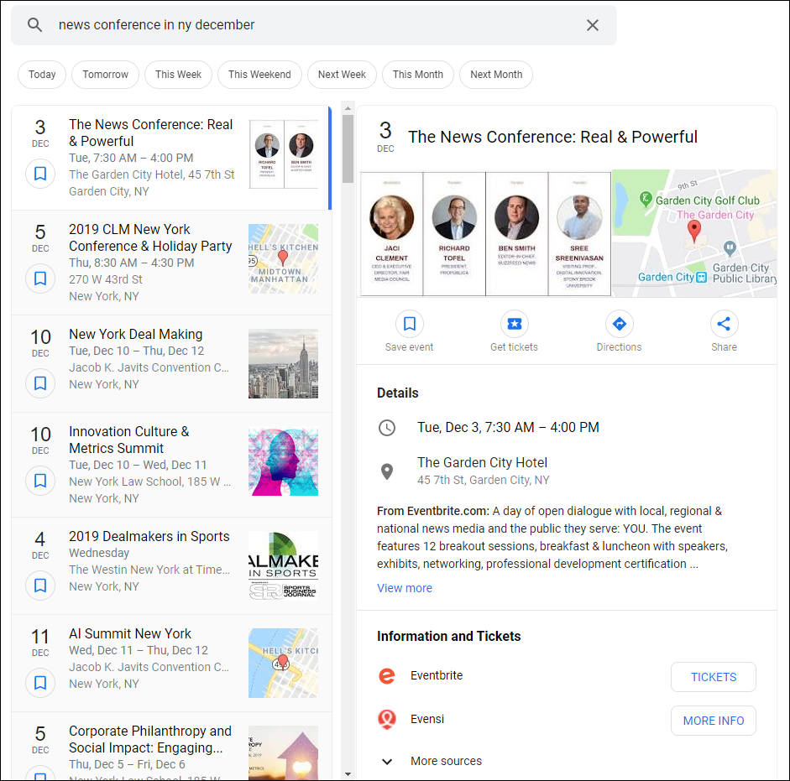Image resolution: width=790 pixels, height=781 pixels.
Task: Filter events by Tomorrow
Action: pos(105,75)
